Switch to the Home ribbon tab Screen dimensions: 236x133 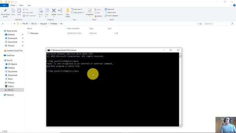13,5
